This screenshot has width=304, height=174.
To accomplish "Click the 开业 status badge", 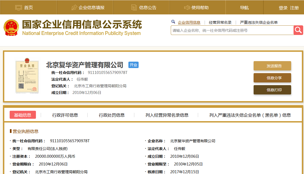I will click(134, 65).
